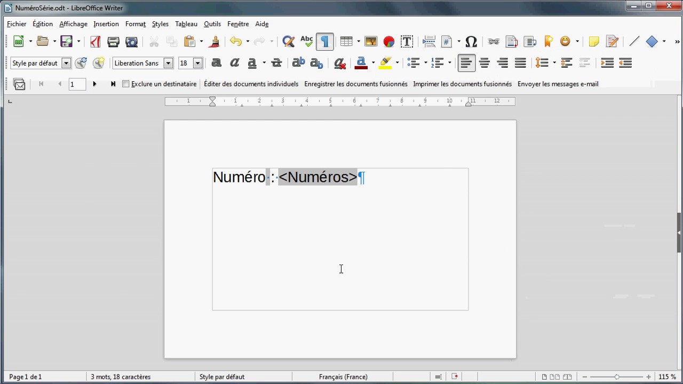Toggle superscript
Screen dimensions: 683x384
tap(298, 63)
